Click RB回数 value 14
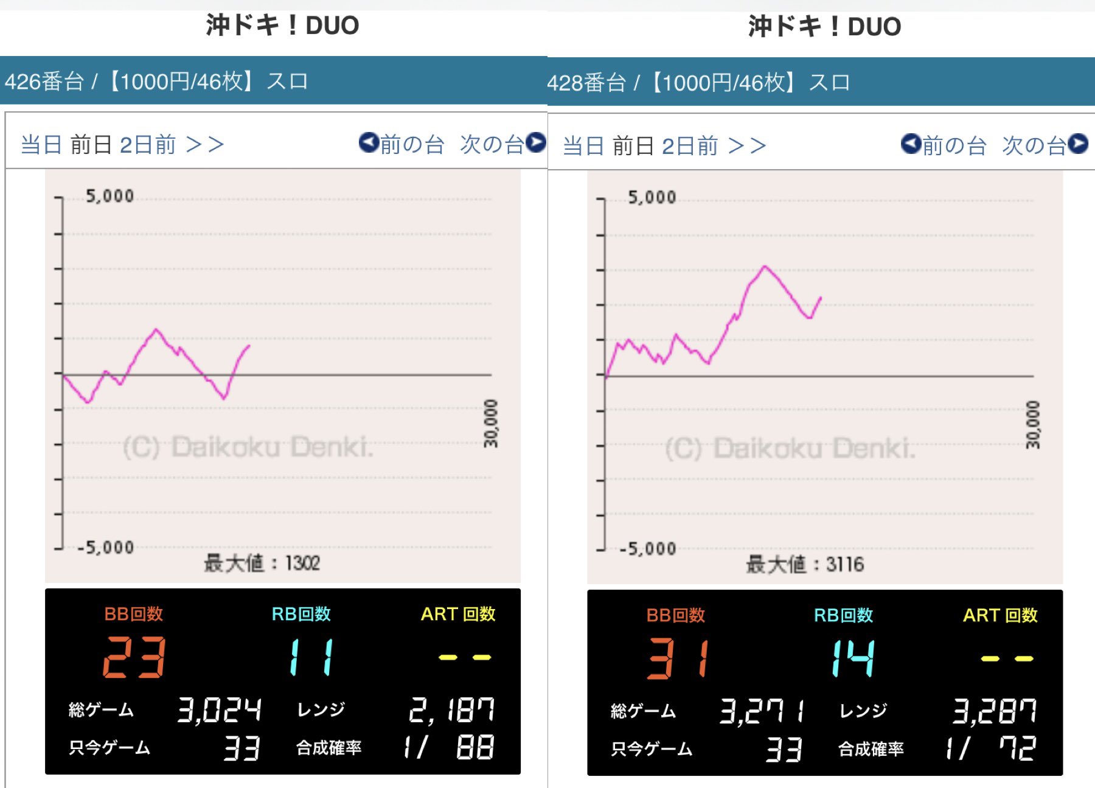Screen dimensions: 1095x788 [x=853, y=658]
